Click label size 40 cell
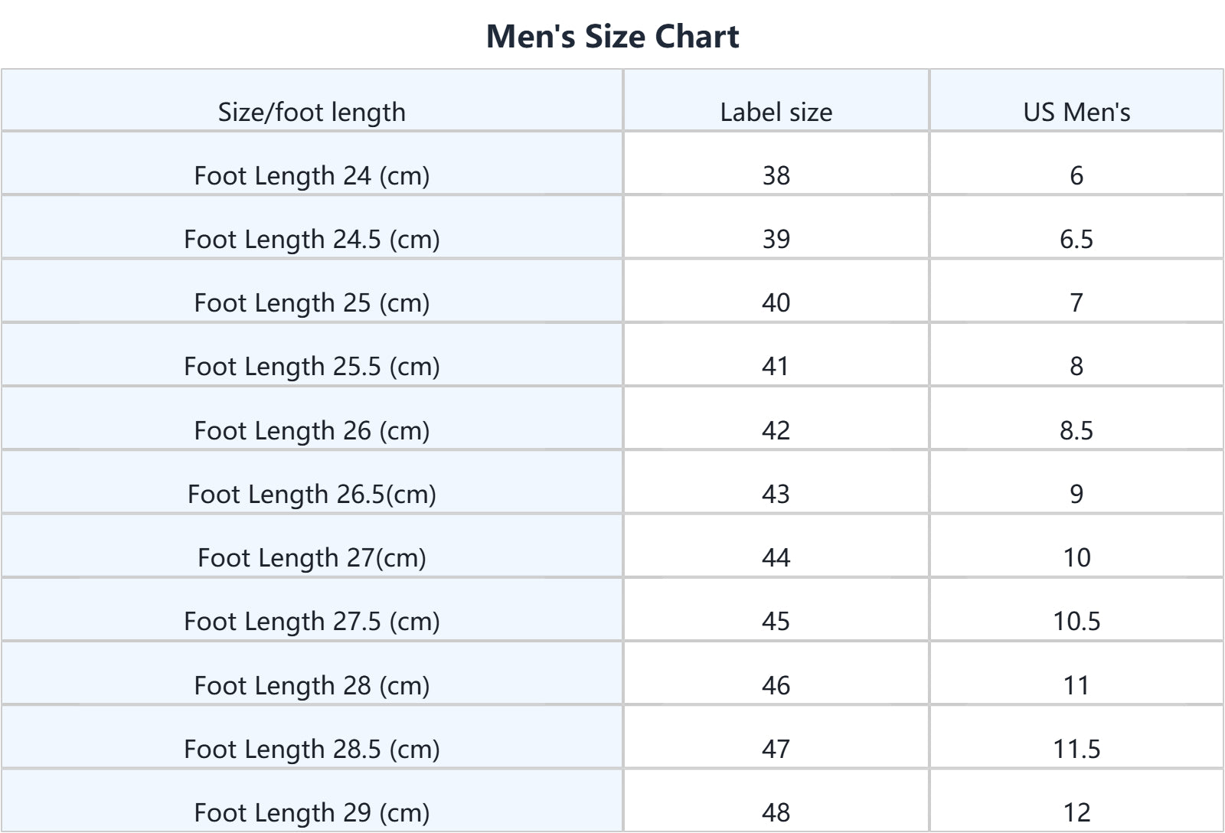This screenshot has height=833, width=1225. click(x=776, y=302)
